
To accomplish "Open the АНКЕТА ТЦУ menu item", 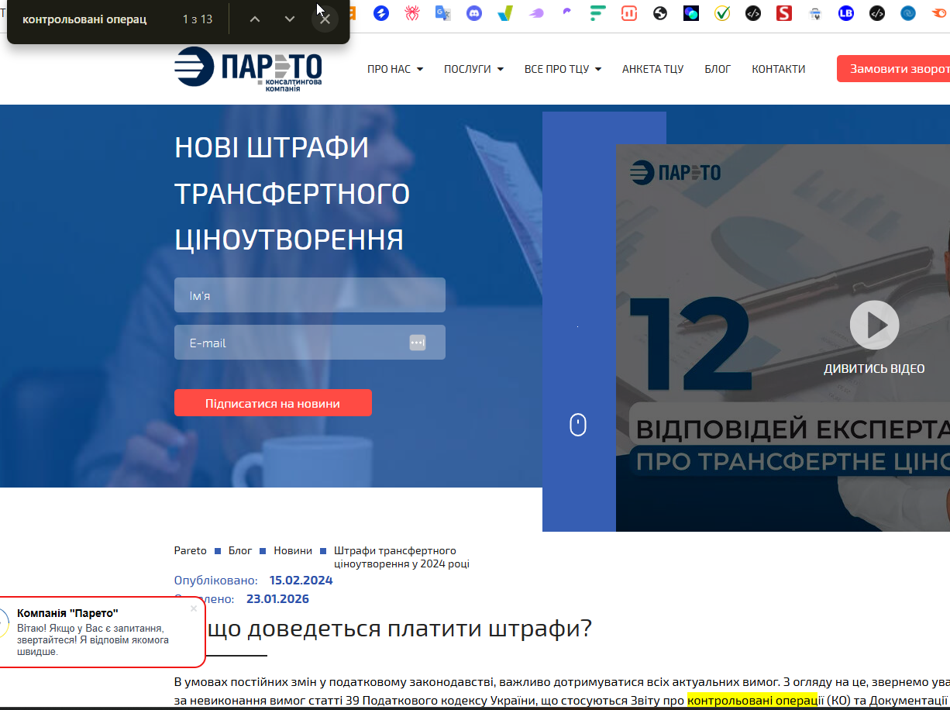I will 652,69.
